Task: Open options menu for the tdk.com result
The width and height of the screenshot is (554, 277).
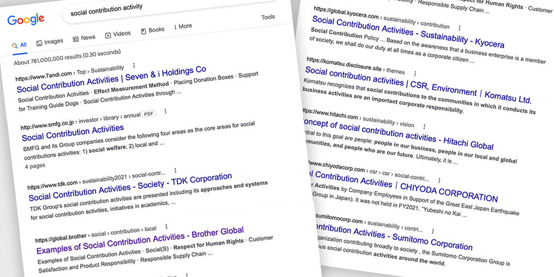Action: point(175,170)
